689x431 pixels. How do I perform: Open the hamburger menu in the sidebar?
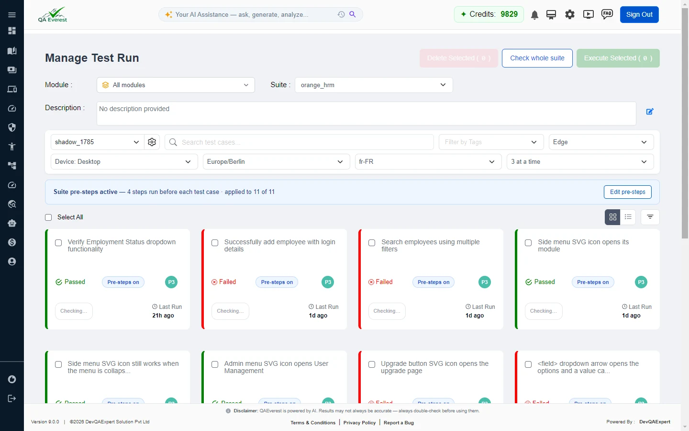point(12,15)
